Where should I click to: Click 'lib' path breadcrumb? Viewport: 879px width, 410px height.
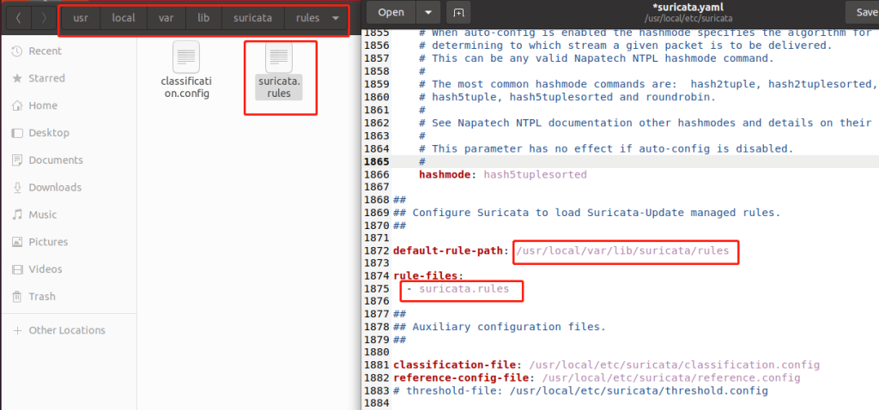(203, 18)
